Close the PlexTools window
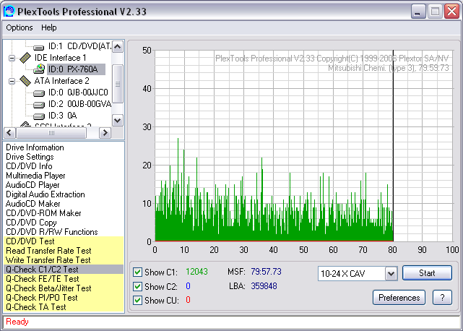This screenshot has height=331, width=463. point(452,12)
